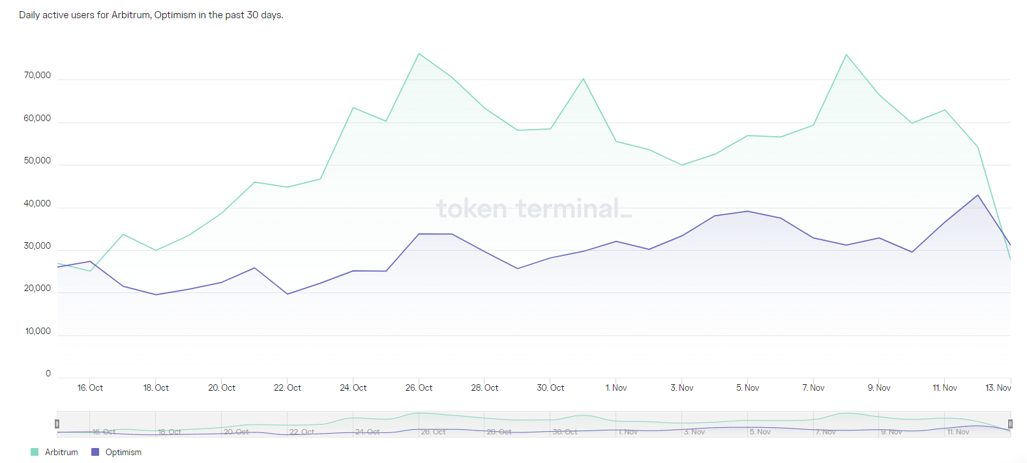
Task: Click the chart title about daily active users
Action: tap(151, 15)
